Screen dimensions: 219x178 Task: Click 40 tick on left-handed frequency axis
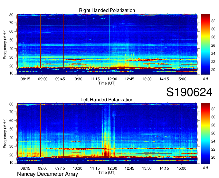pyautogui.click(x=11, y=138)
